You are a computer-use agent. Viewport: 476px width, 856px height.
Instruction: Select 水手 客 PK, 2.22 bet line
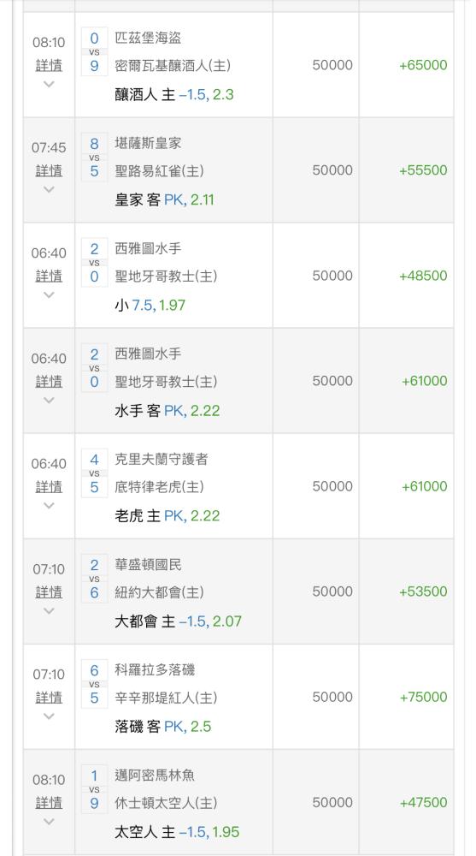pos(167,411)
